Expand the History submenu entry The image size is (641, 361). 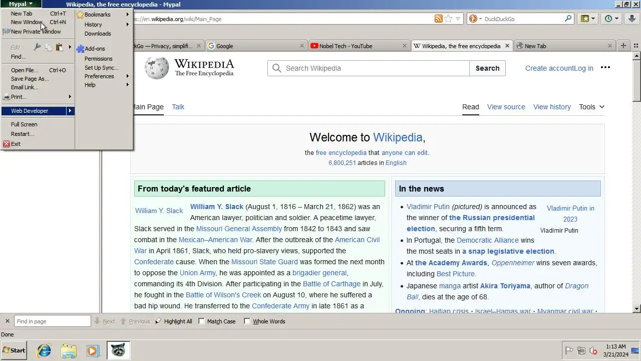[104, 25]
